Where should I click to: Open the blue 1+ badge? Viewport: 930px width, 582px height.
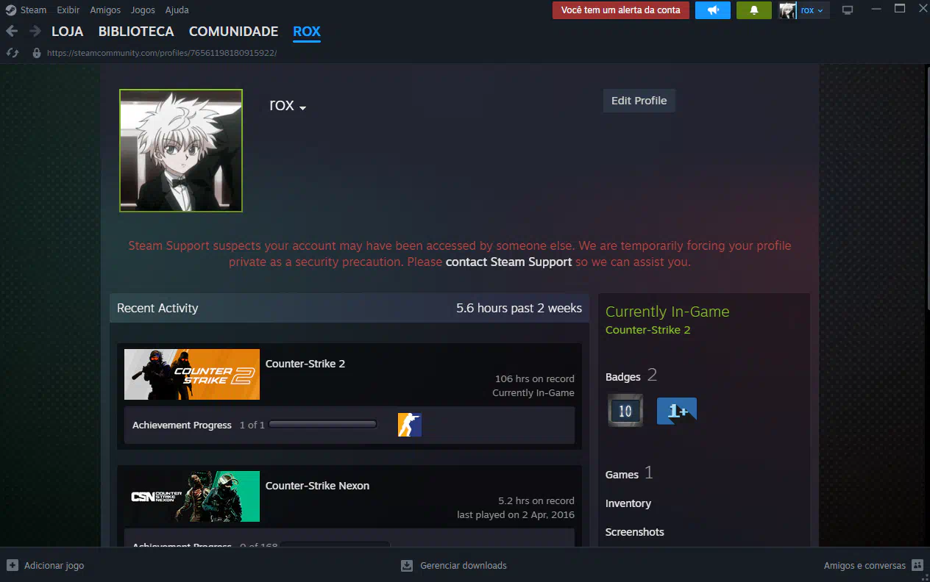(677, 411)
